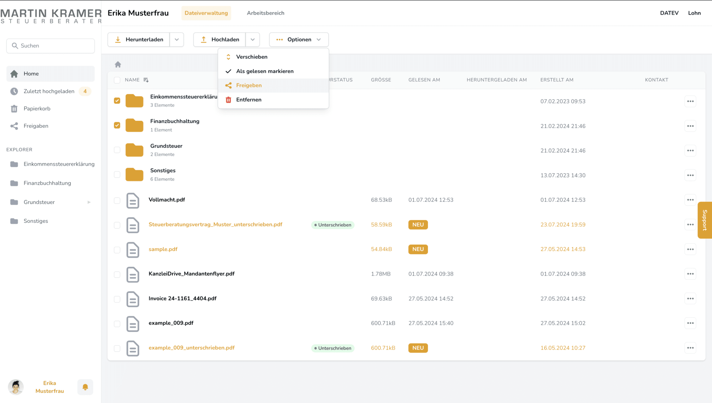Uncheck the Finanzbuchhaltung folder checkbox
Screen dimensions: 712x403
117,125
